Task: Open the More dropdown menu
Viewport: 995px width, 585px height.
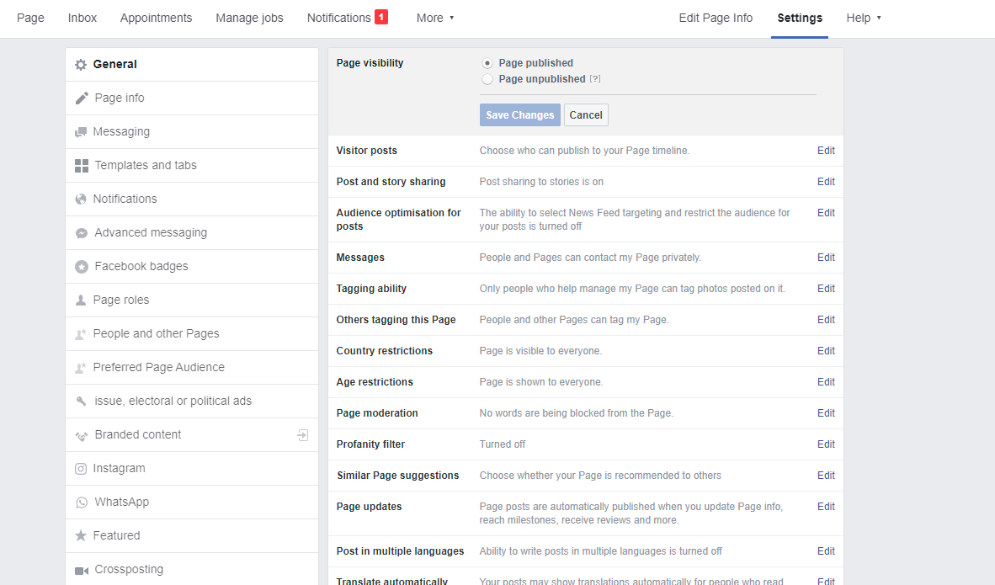Action: pos(435,18)
